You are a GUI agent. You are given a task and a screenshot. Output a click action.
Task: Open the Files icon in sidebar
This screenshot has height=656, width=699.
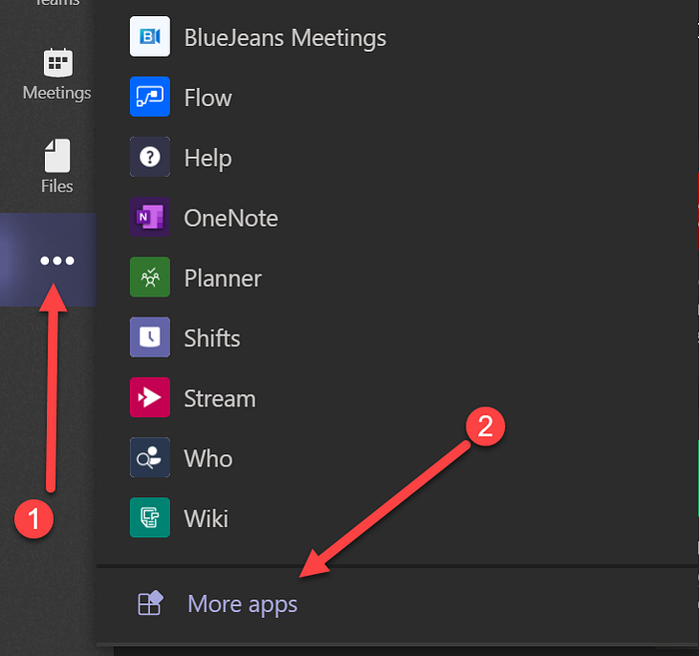[x=57, y=155]
